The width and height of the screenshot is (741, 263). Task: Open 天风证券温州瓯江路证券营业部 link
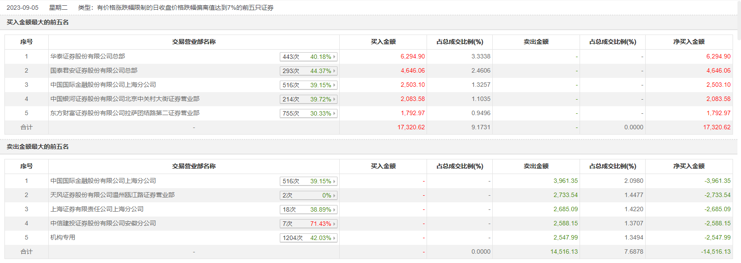pyautogui.click(x=113, y=195)
